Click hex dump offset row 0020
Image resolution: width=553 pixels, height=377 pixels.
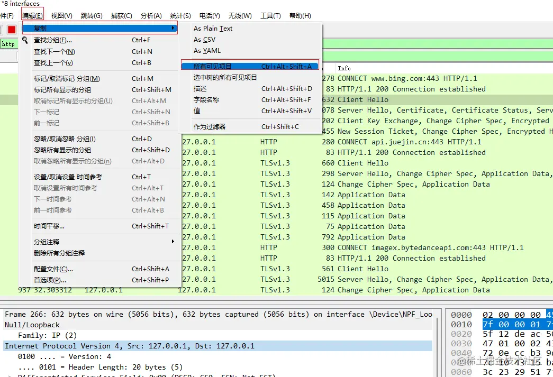point(461,334)
